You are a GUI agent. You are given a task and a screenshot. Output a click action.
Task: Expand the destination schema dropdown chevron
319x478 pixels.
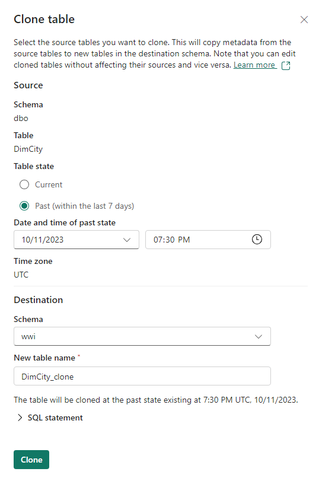pos(259,336)
